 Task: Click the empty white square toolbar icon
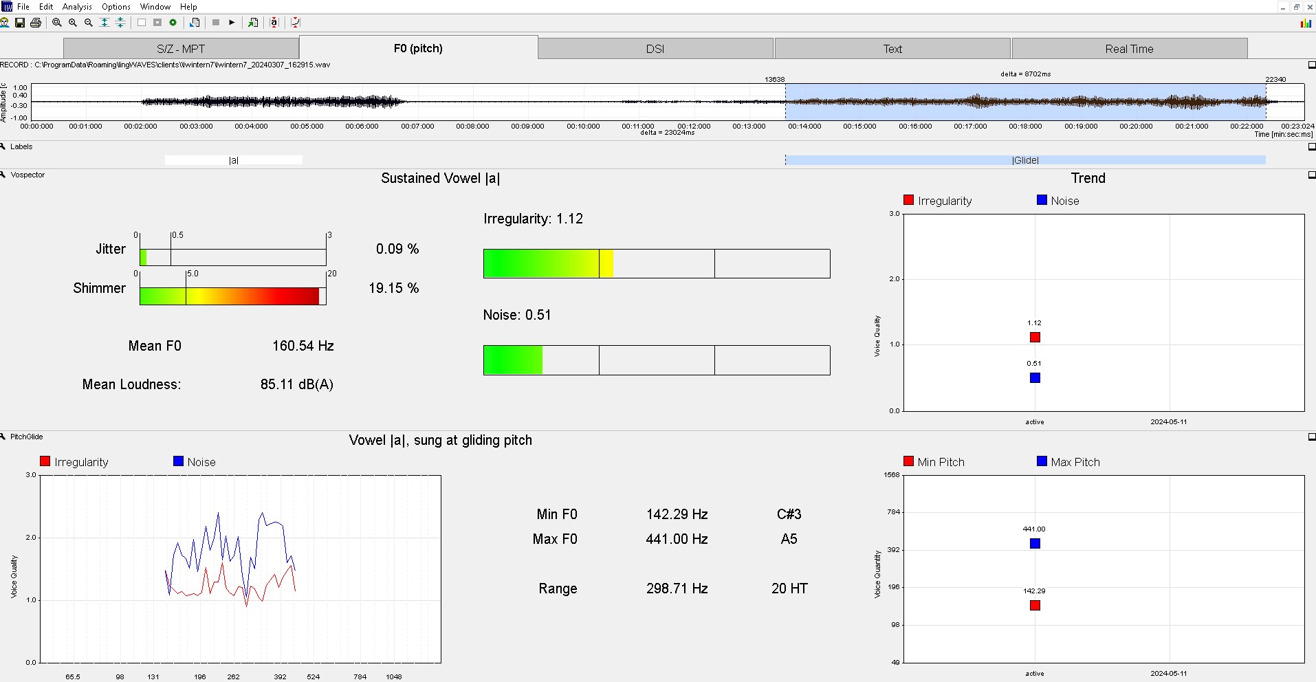142,23
